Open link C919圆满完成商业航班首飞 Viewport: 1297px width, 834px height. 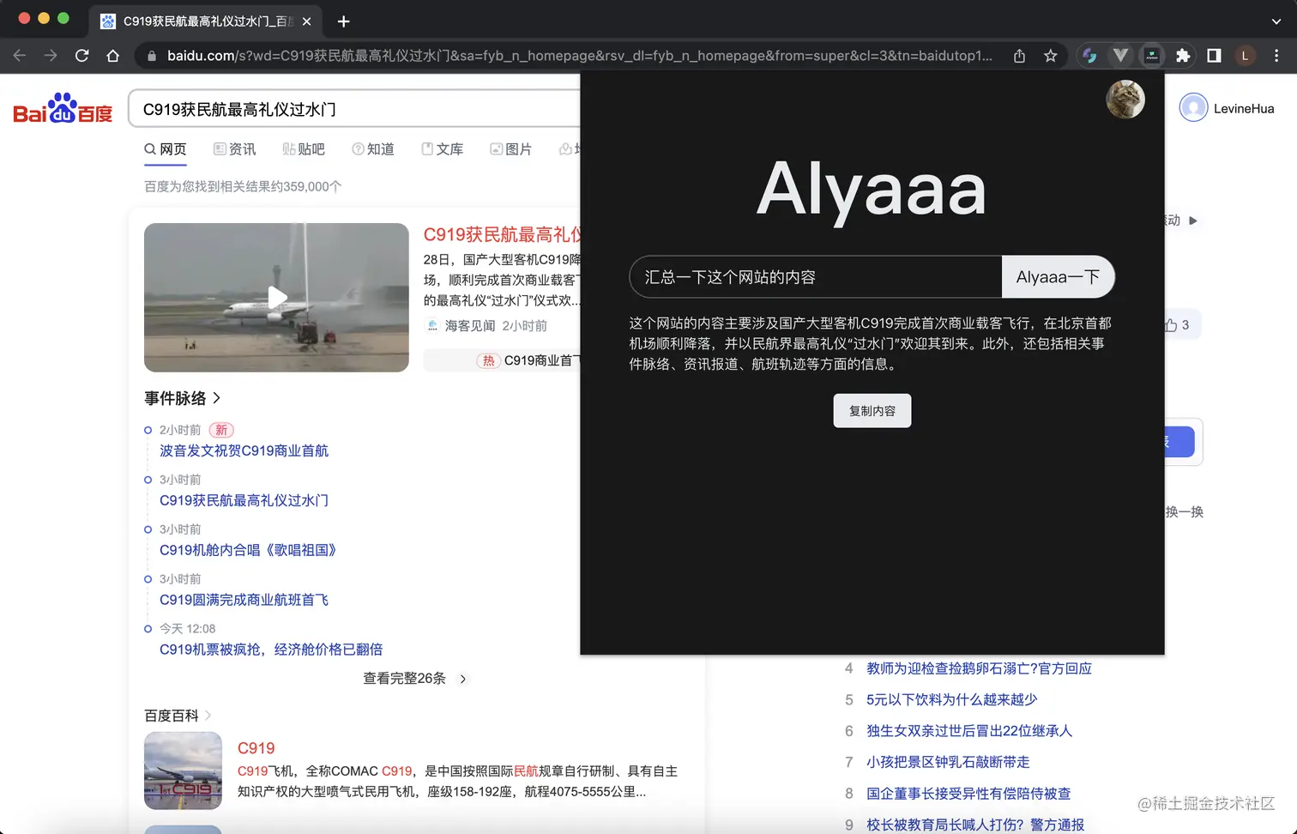click(x=244, y=600)
